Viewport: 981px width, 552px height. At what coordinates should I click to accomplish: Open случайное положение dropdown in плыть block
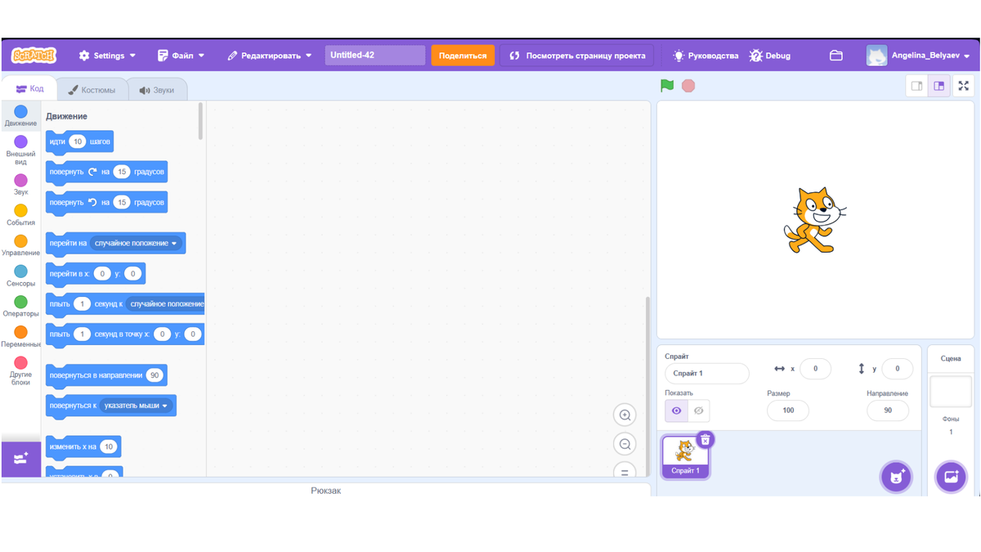coord(166,303)
